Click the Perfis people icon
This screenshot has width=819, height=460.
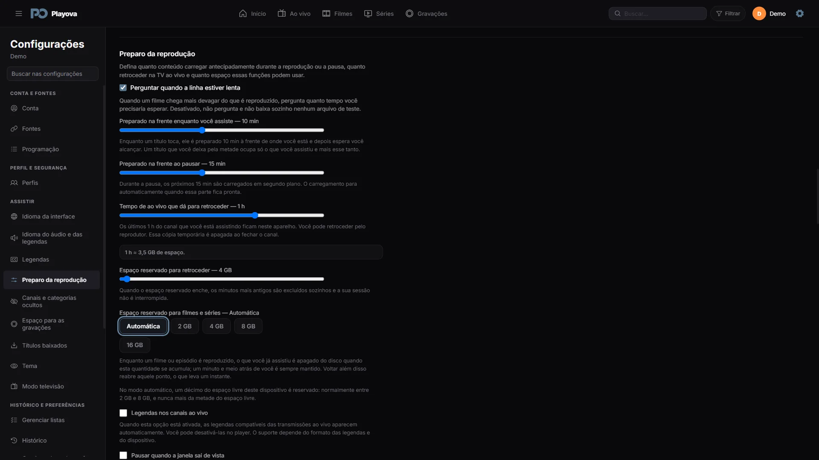(14, 183)
